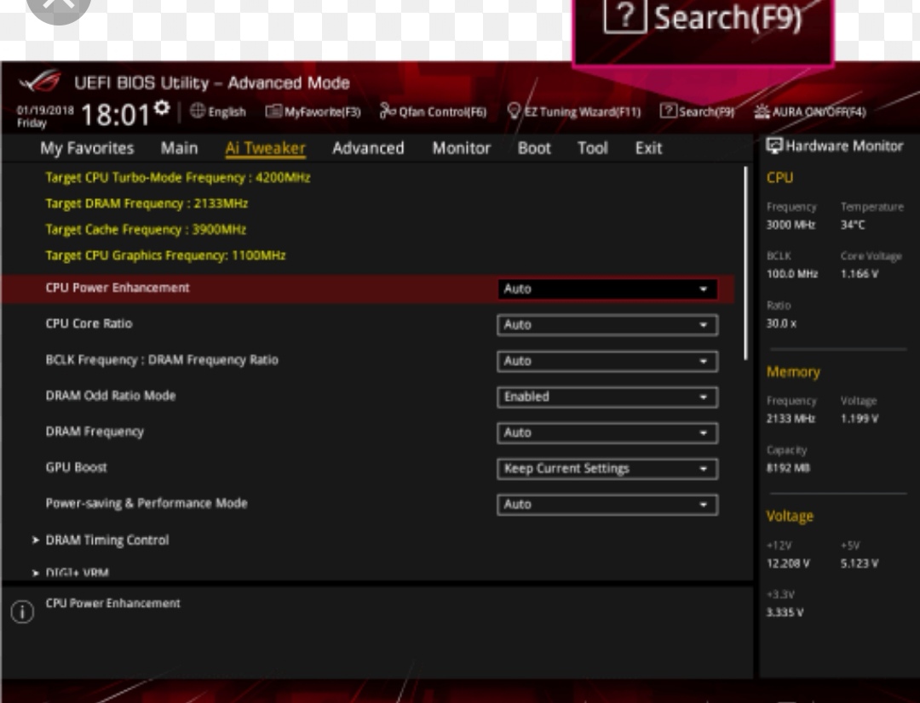
Task: Click the 8192 MB capacity value
Action: [788, 468]
